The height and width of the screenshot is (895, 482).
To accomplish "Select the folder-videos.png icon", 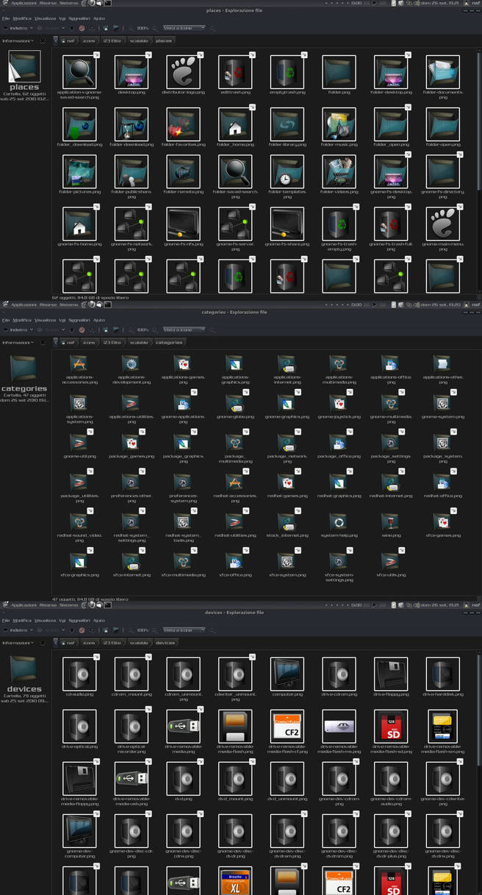I will point(339,172).
